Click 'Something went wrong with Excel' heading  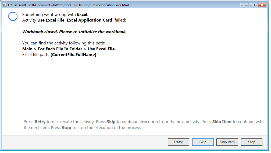coord(55,15)
